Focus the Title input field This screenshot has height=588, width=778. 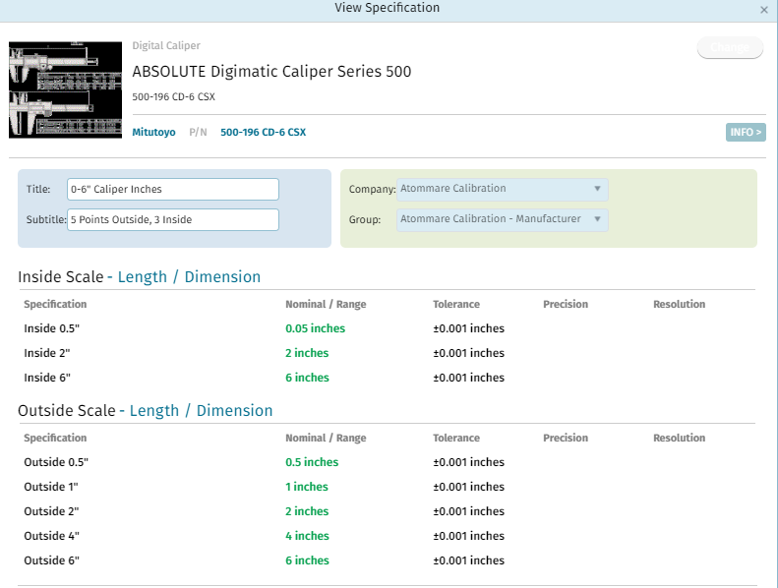[x=173, y=189]
